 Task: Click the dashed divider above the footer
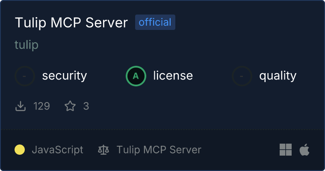[x=162, y=130]
